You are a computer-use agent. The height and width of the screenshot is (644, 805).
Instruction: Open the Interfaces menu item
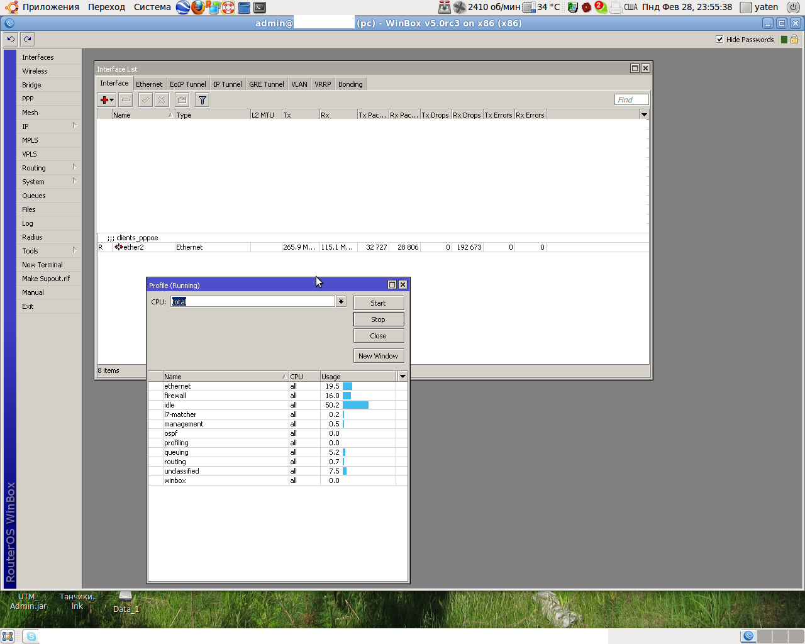pos(49,57)
